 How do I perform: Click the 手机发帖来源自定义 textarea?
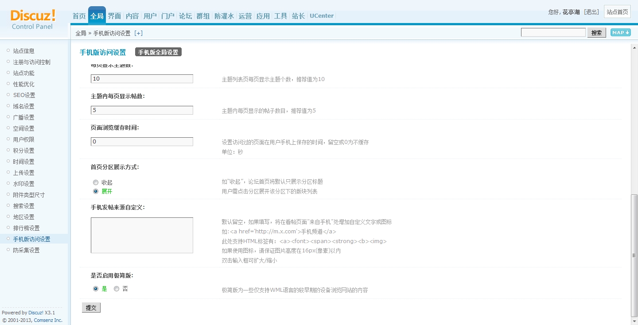(x=142, y=235)
